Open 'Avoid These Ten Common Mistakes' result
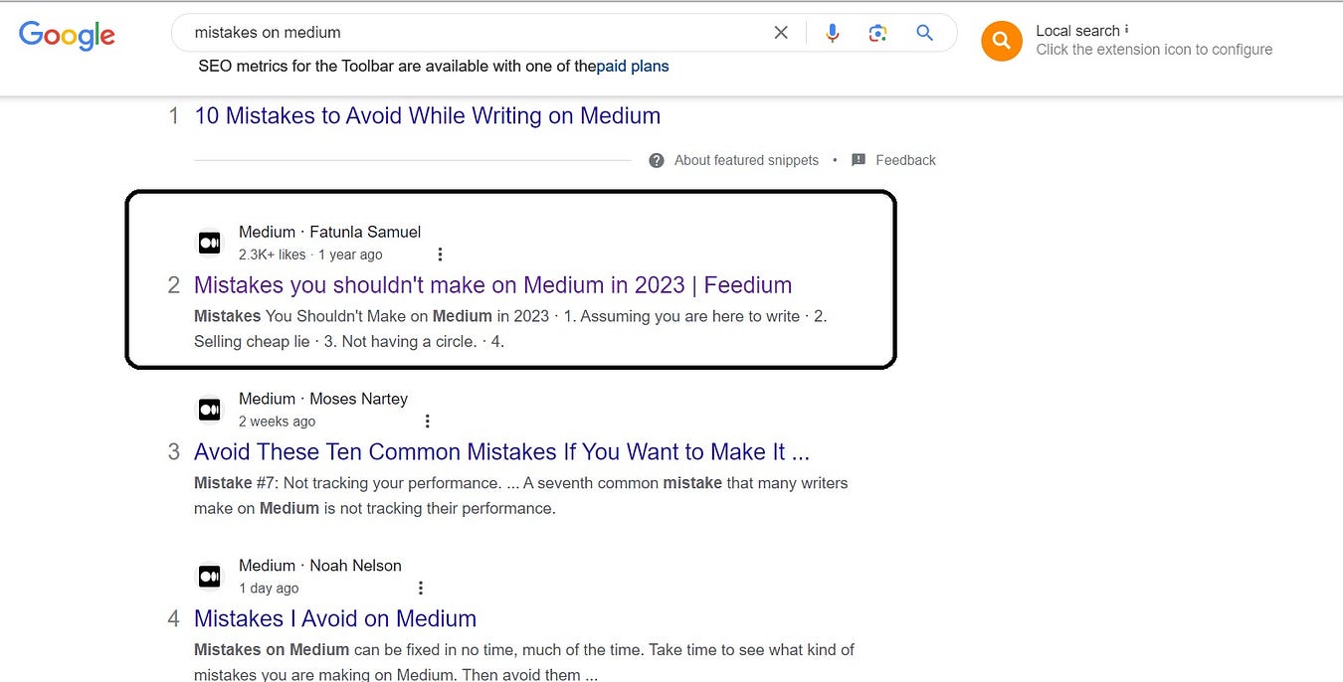The height and width of the screenshot is (682, 1343). [501, 452]
